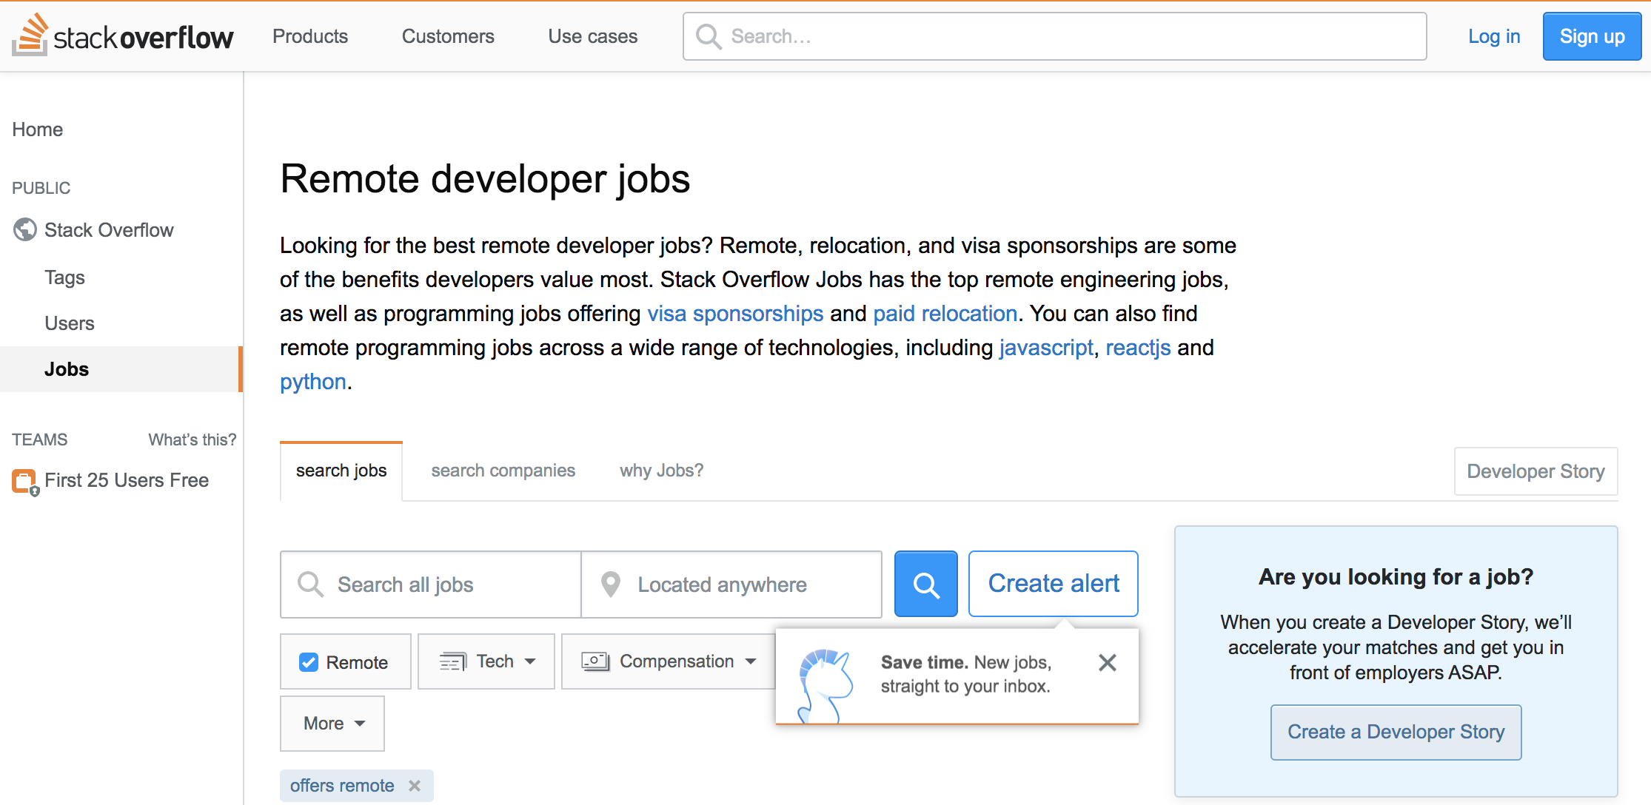The image size is (1651, 805).
Task: Open the javascript jobs link
Action: [1046, 348]
